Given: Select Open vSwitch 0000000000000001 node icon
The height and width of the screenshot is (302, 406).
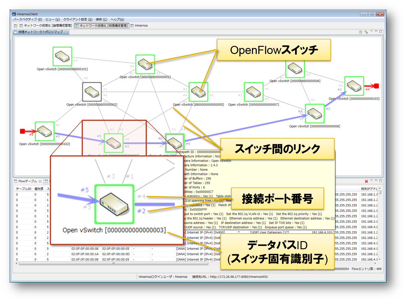Looking at the screenshot, I should 145,64.
